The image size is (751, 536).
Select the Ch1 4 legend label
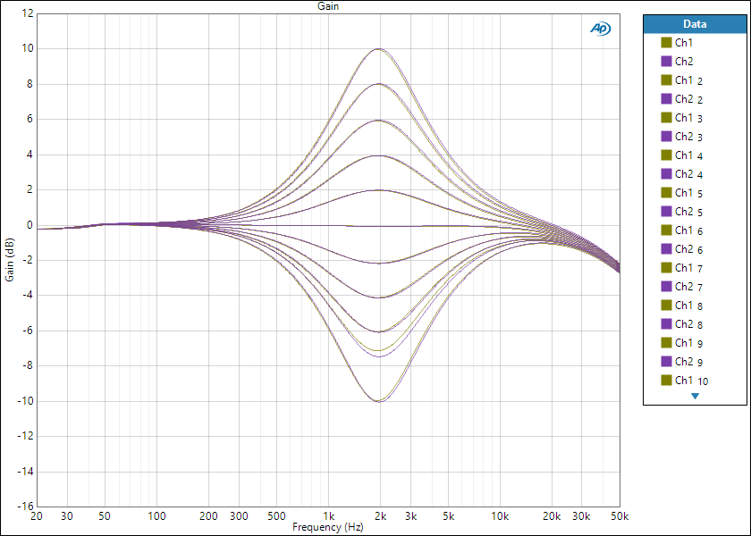pos(688,155)
